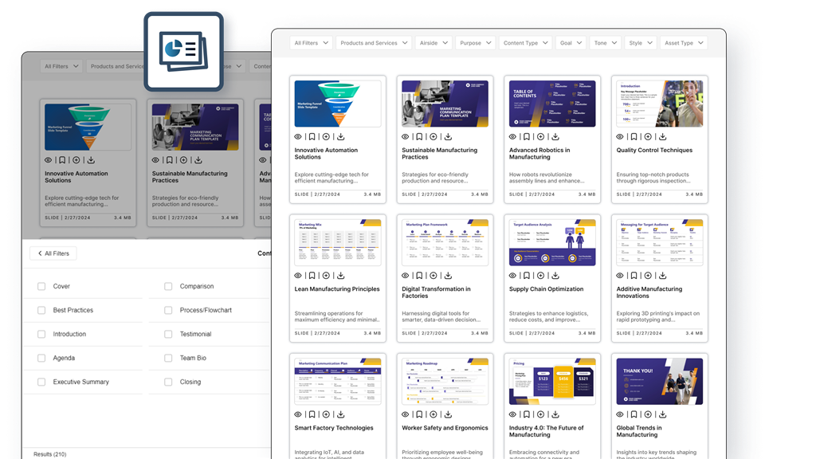Check the Cover filter checkbox
816x459 pixels.
[41, 286]
